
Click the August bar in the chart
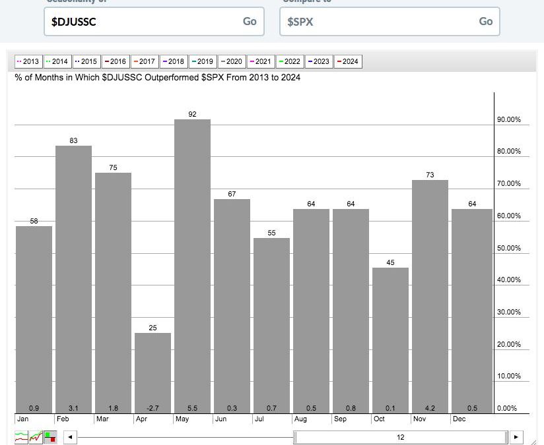311,311
